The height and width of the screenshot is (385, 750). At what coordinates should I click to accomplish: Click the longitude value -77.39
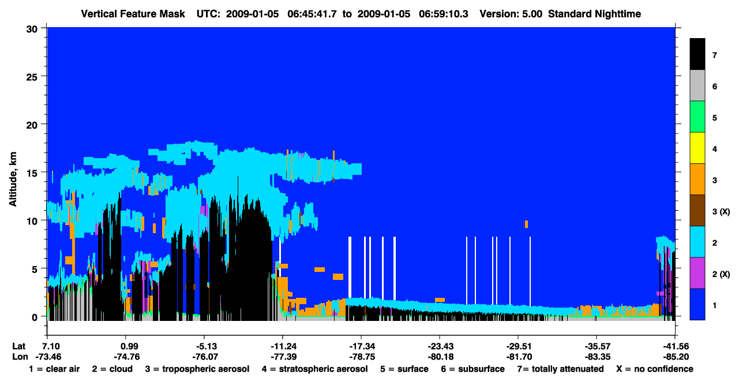pos(283,356)
